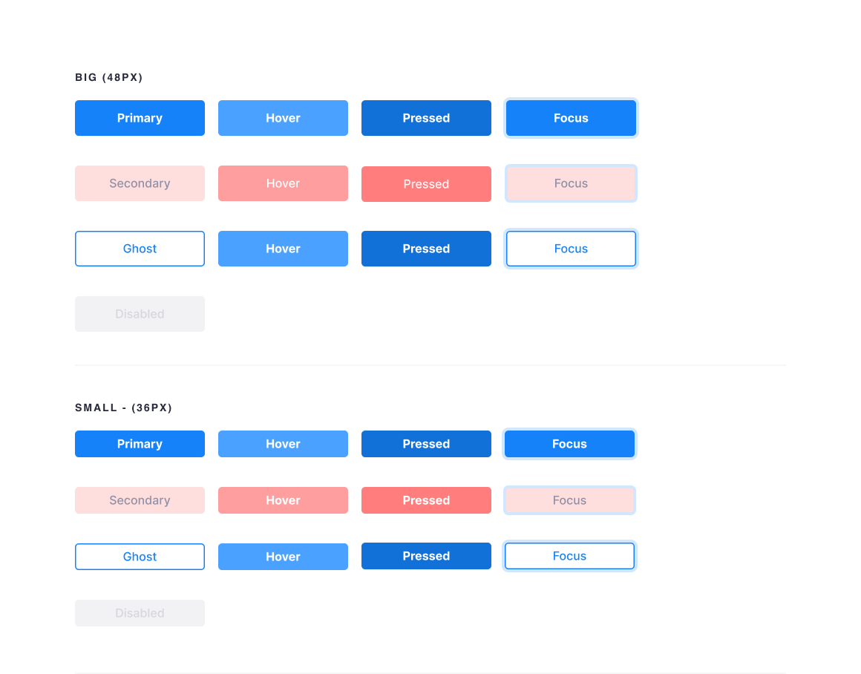This screenshot has height=674, width=861.
Task: Click the small Disabled button
Action: click(x=140, y=612)
